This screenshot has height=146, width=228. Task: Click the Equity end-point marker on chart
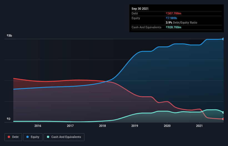click(x=223, y=39)
